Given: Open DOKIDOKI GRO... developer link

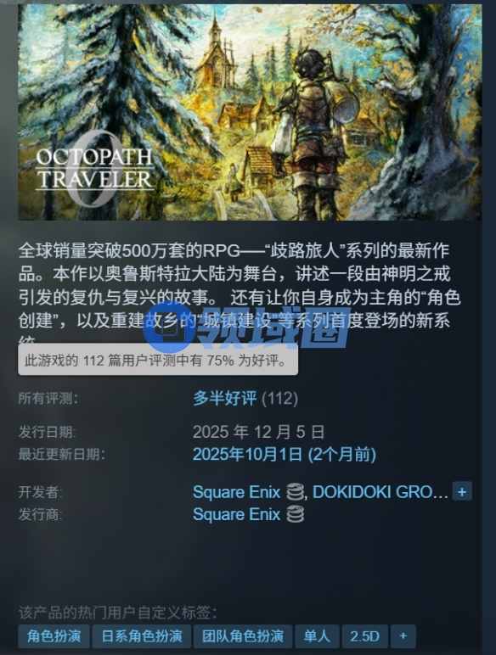Looking at the screenshot, I should pyautogui.click(x=380, y=492).
